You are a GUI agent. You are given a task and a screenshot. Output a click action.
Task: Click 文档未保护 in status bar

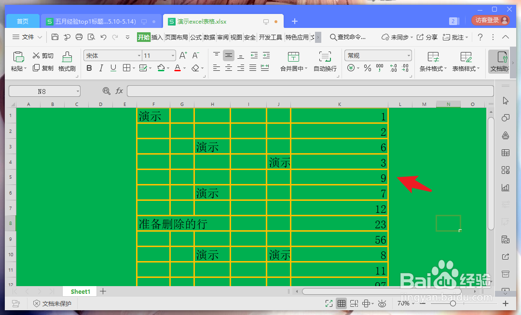coord(52,303)
